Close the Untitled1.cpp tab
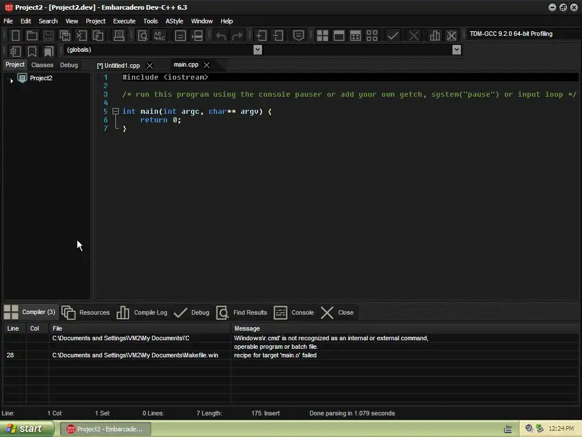Viewport: 582px width, 437px height. tap(149, 65)
